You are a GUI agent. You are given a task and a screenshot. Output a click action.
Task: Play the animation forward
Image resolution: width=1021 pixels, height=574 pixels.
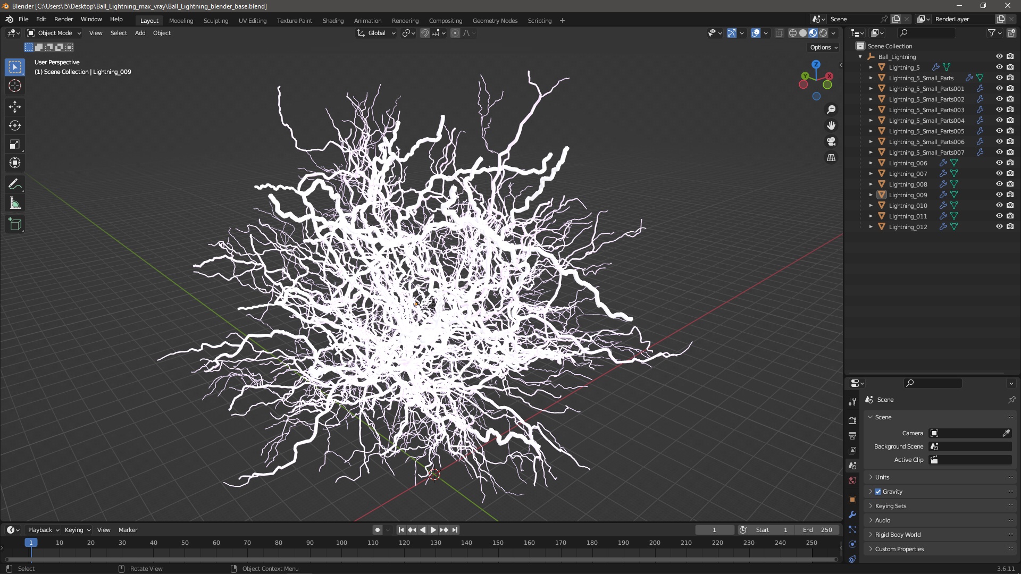[x=433, y=530]
